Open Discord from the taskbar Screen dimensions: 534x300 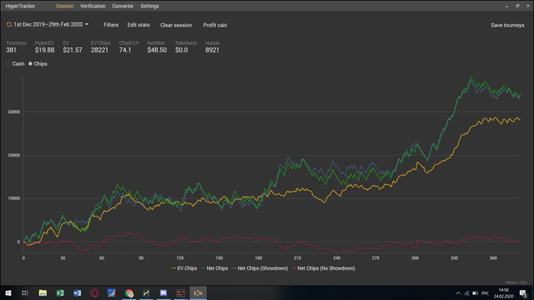tap(163, 293)
